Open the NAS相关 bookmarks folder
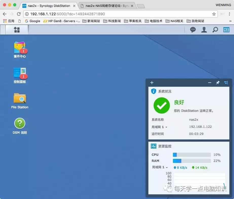The image size is (234, 199). 174,21
